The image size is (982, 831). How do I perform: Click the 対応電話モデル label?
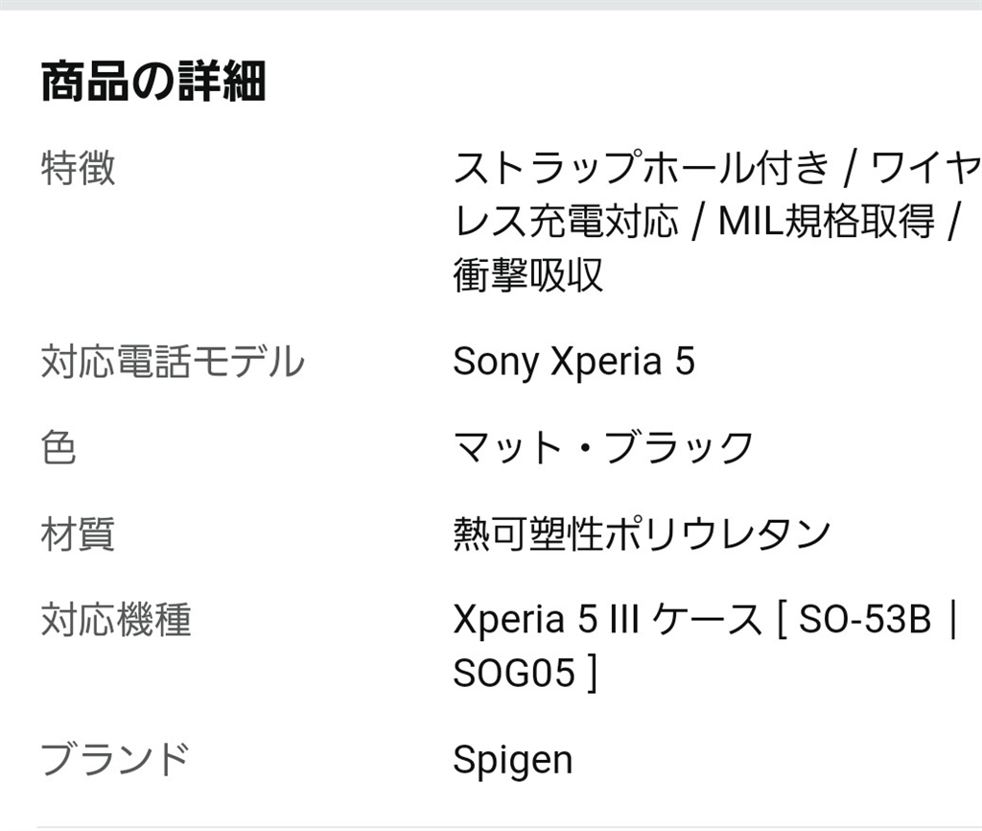pos(172,362)
